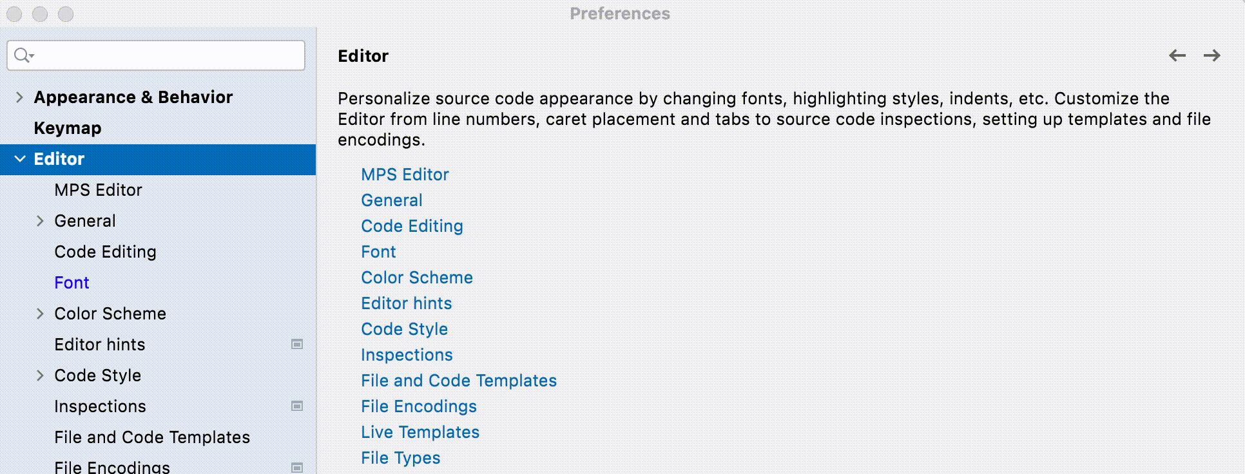Open MPS Editor in the sidebar
The width and height of the screenshot is (1245, 474).
click(98, 190)
